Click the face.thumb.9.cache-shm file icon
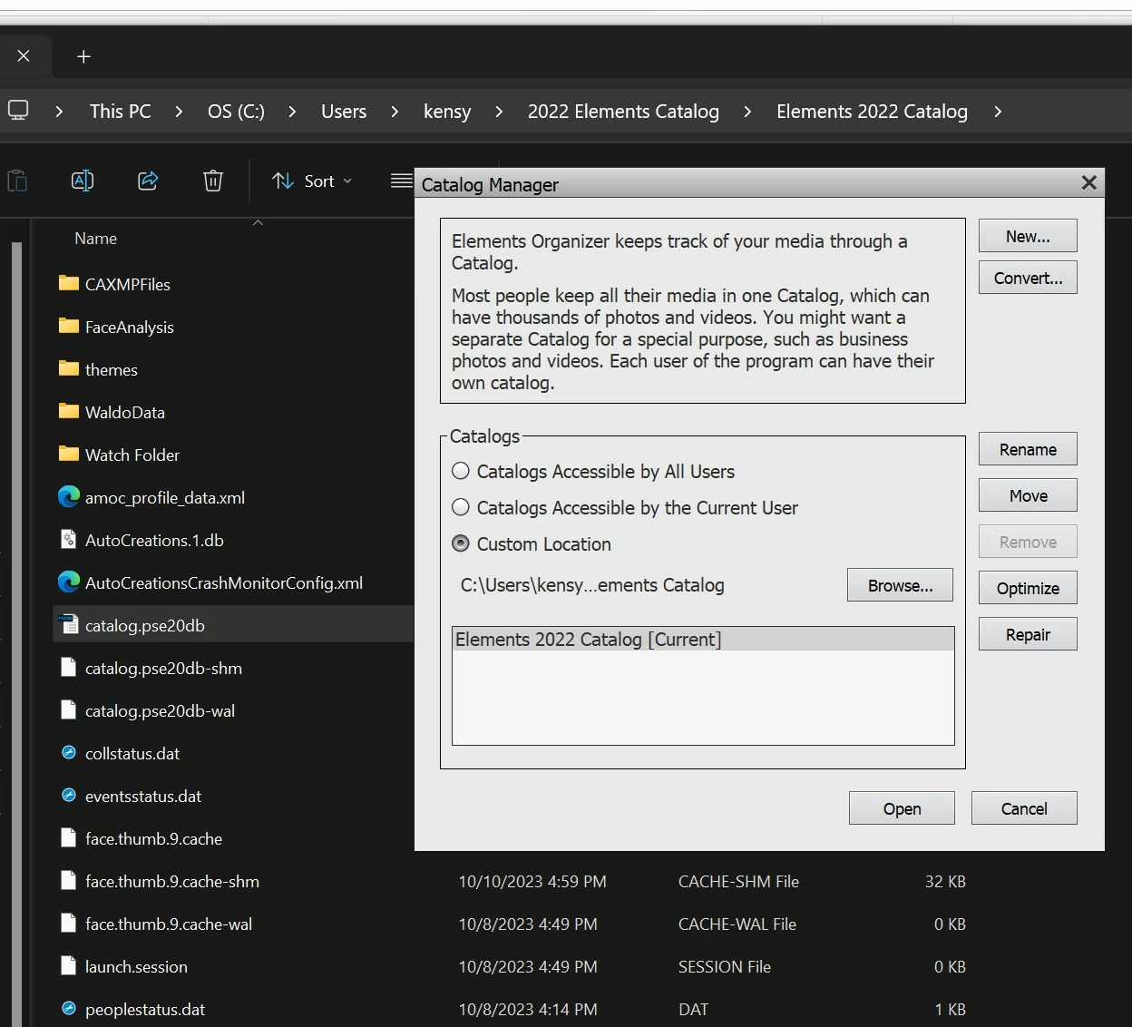1132x1027 pixels. [69, 880]
